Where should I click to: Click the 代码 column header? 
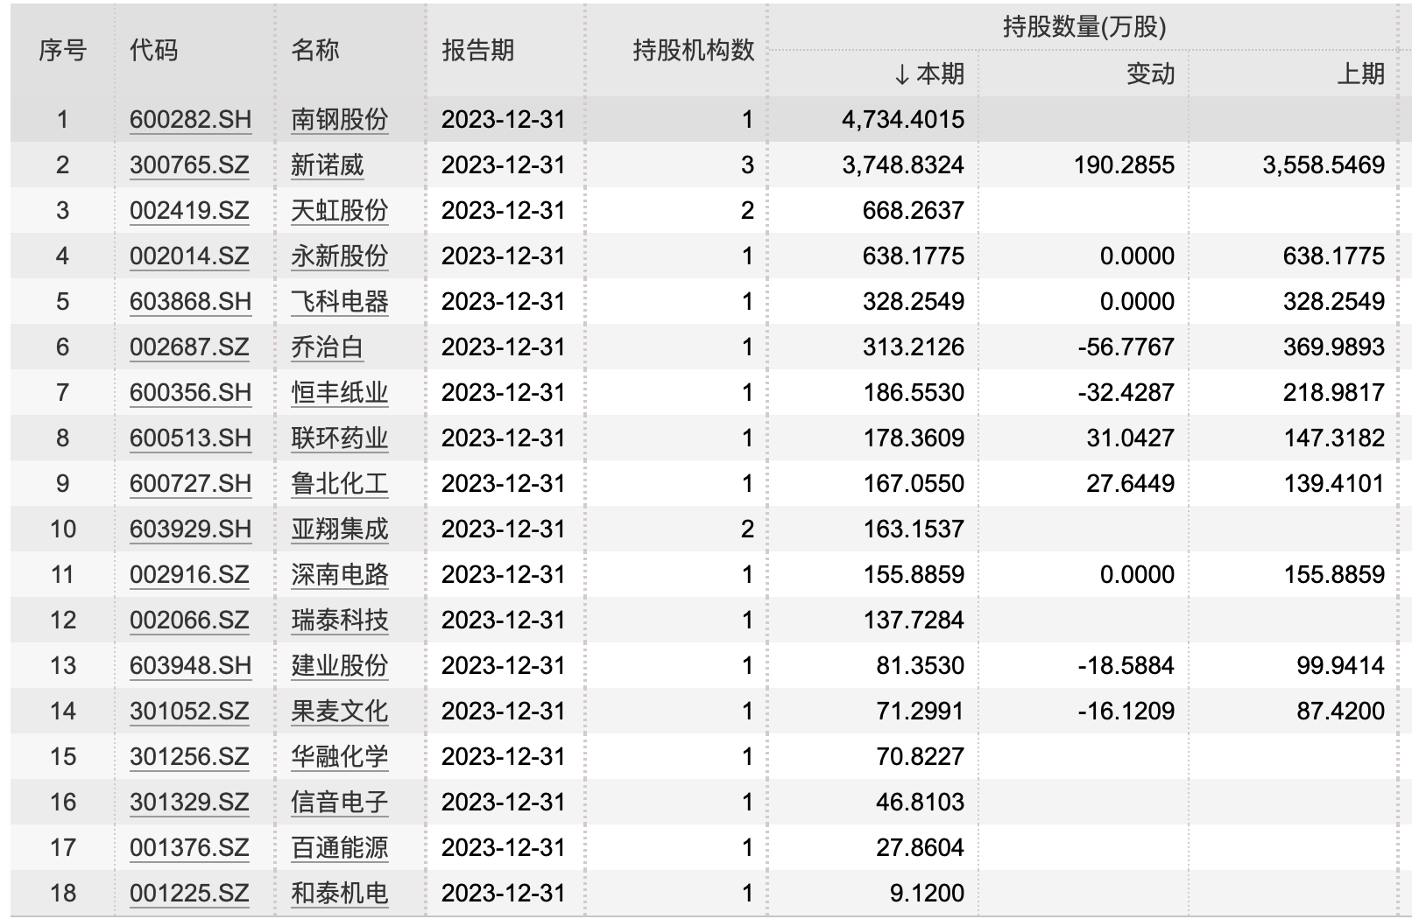(x=153, y=51)
